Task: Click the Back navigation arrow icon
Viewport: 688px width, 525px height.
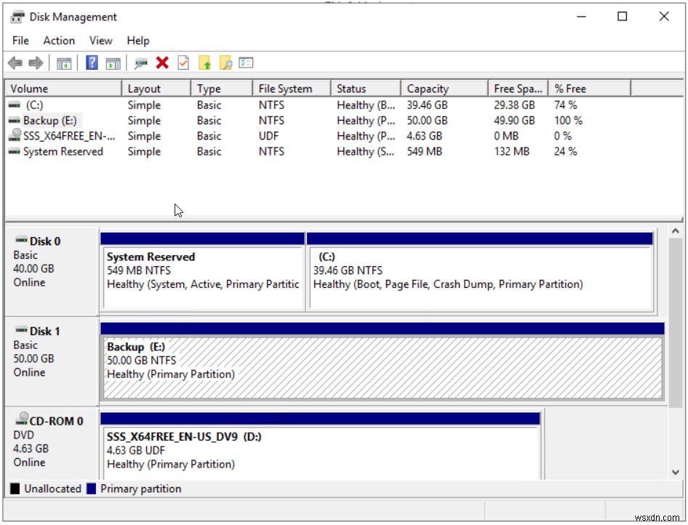Action: (15, 63)
